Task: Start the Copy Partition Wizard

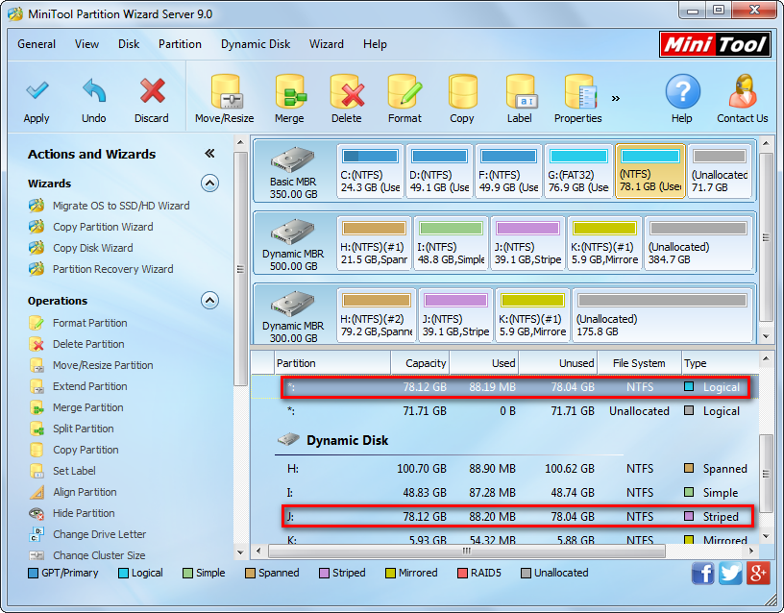Action: (x=103, y=227)
